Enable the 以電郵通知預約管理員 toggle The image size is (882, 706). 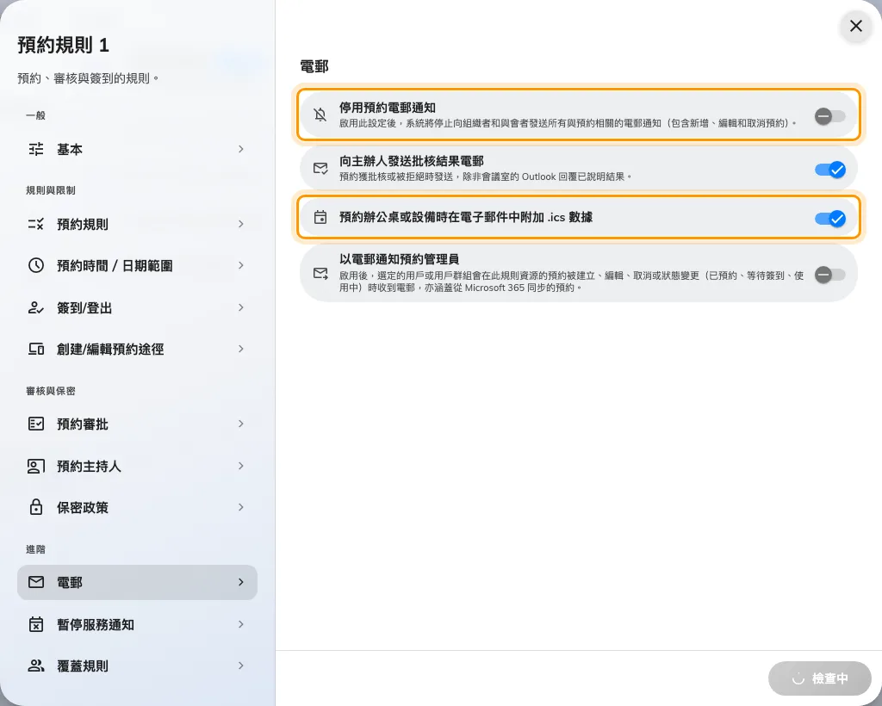click(x=829, y=275)
